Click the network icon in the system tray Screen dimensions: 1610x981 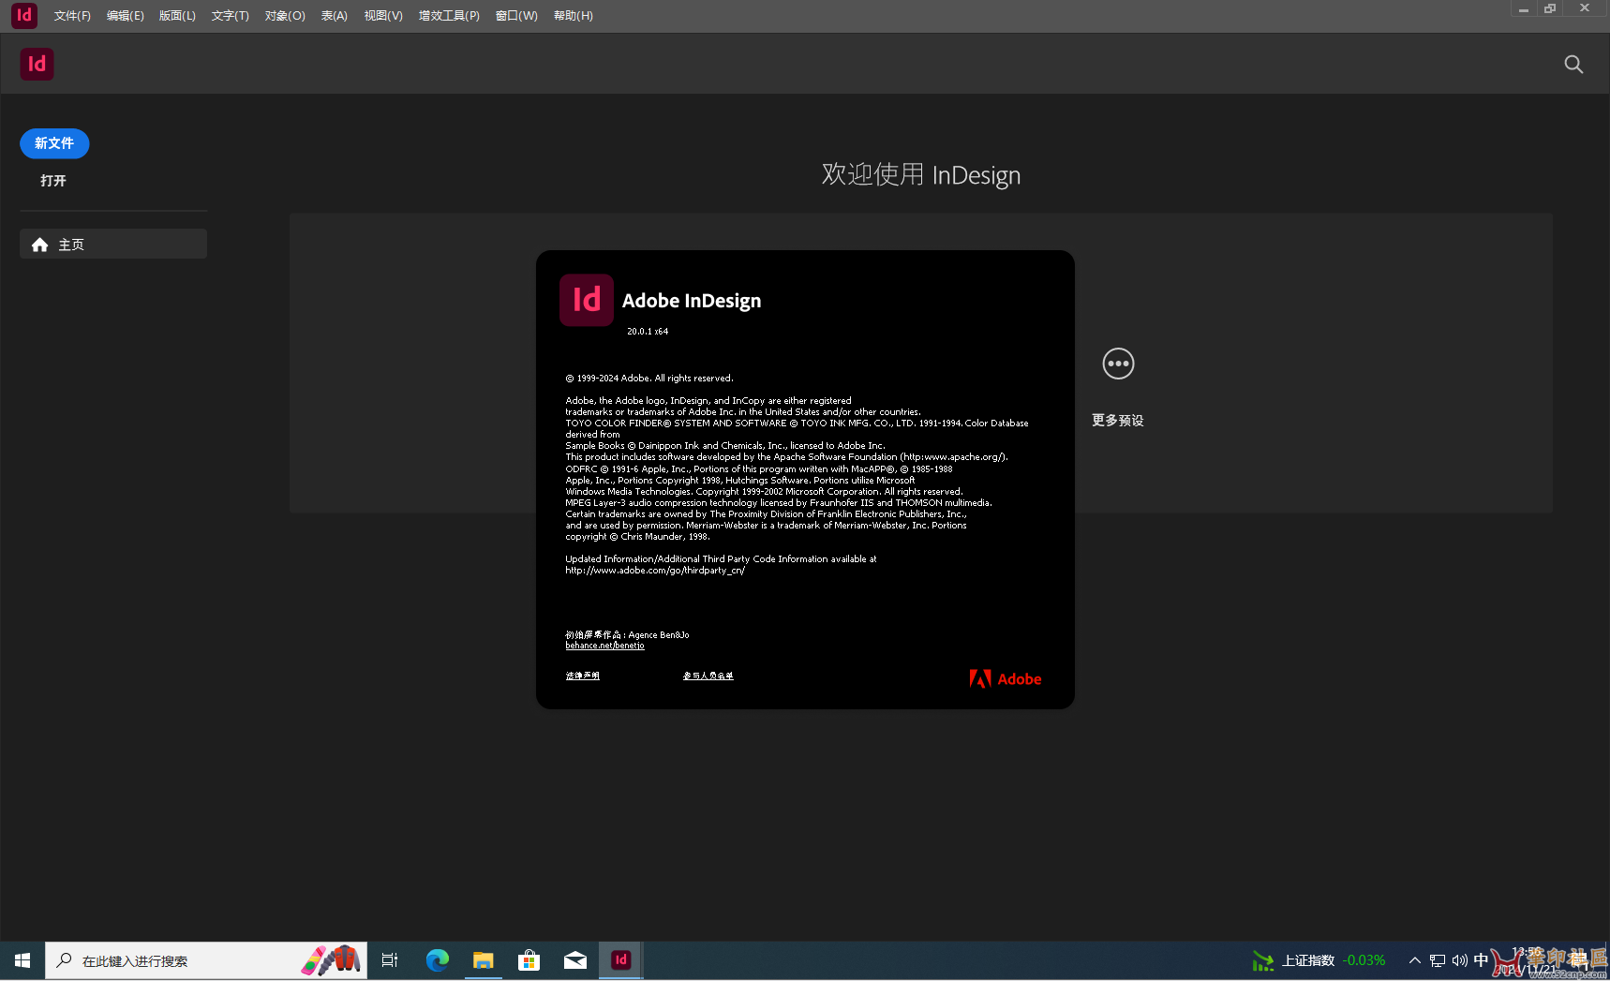1438,960
